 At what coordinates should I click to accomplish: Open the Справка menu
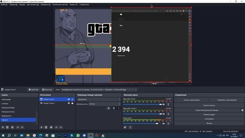(x=84, y=5)
